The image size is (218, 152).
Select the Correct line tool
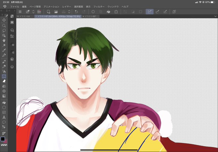pos(4,127)
